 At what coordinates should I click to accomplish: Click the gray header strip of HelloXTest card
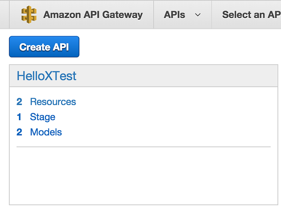pyautogui.click(x=144, y=76)
